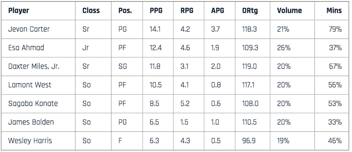
Task: Click the Mins column header
Action: pyautogui.click(x=334, y=11)
